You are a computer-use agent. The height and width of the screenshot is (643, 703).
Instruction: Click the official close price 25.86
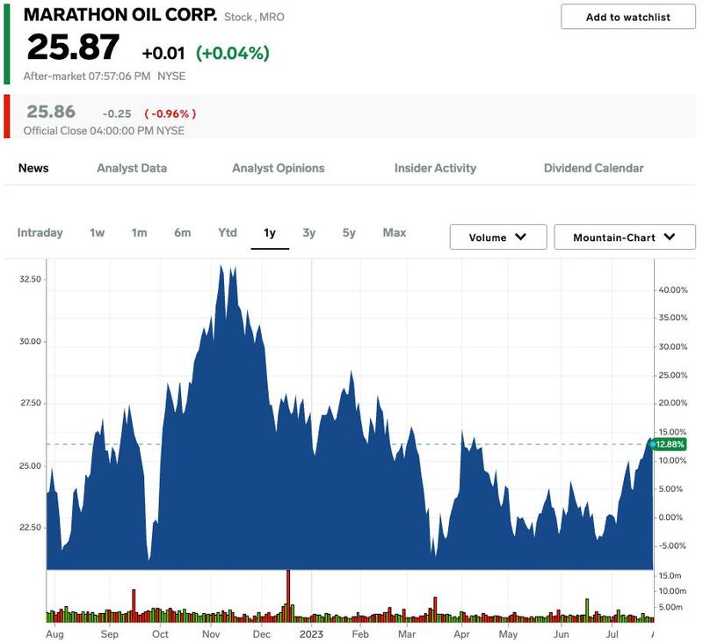click(x=51, y=112)
